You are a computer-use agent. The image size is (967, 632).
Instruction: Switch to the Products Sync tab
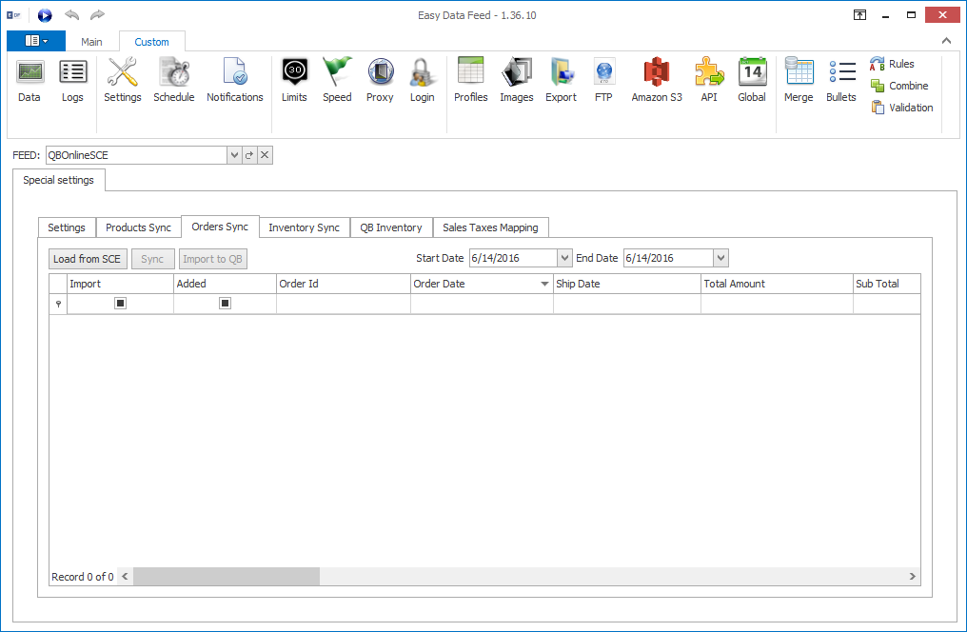coord(138,227)
